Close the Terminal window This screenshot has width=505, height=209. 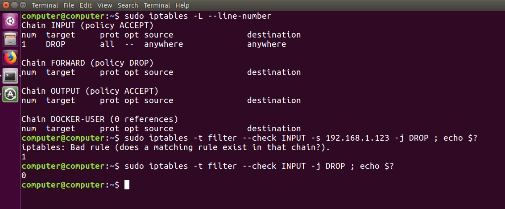click(x=5, y=5)
